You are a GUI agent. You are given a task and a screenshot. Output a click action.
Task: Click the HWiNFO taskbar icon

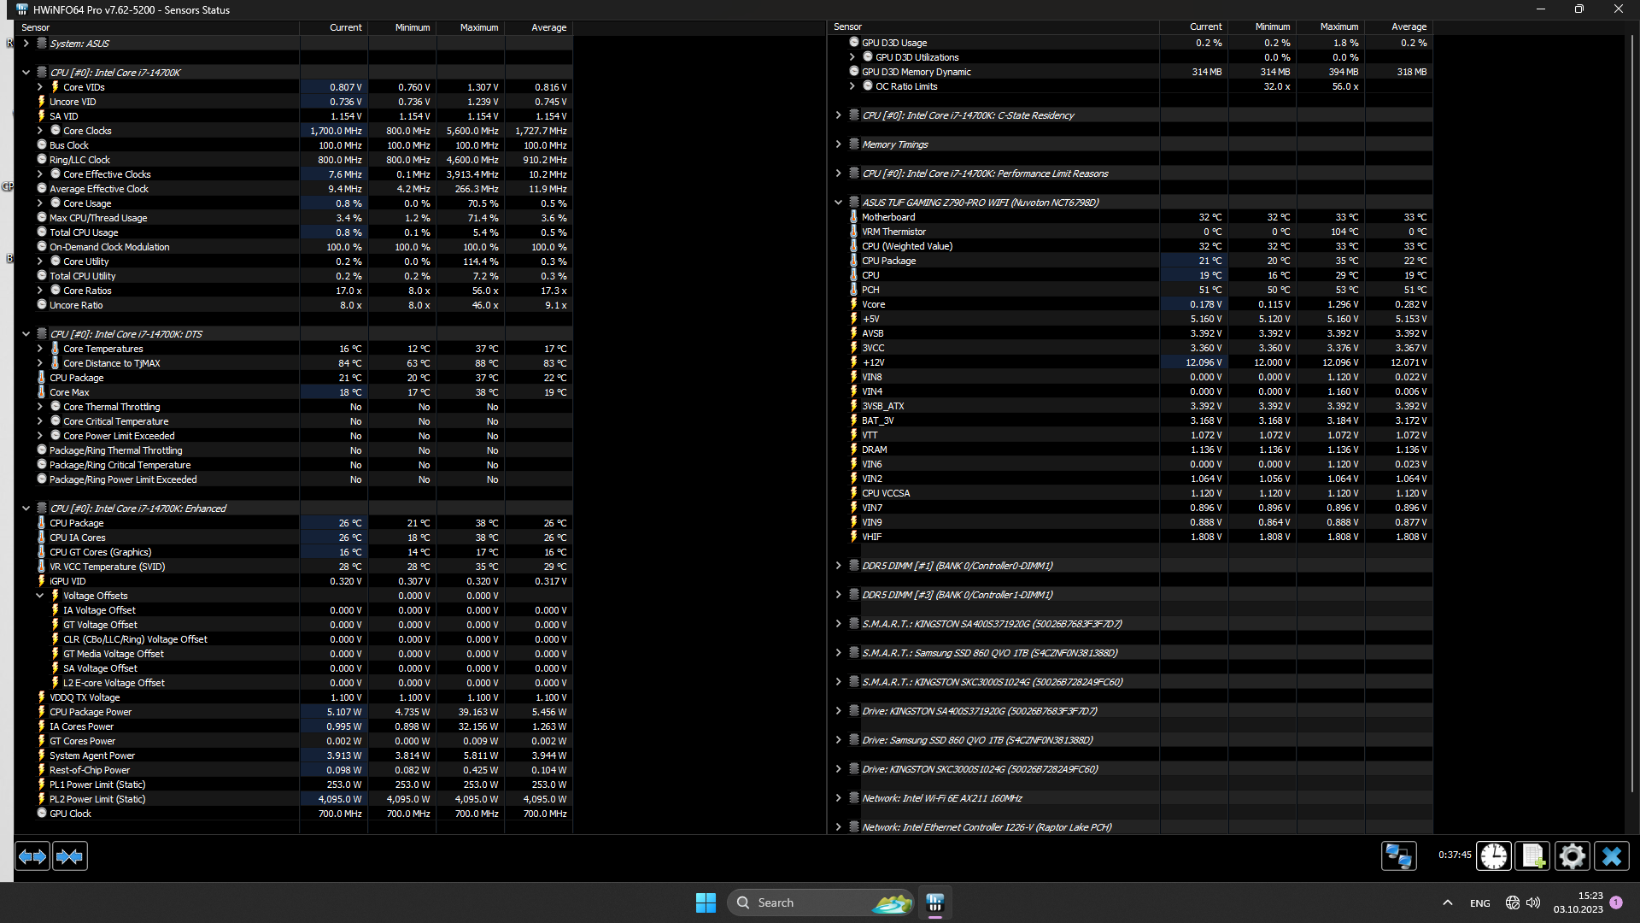point(934,902)
